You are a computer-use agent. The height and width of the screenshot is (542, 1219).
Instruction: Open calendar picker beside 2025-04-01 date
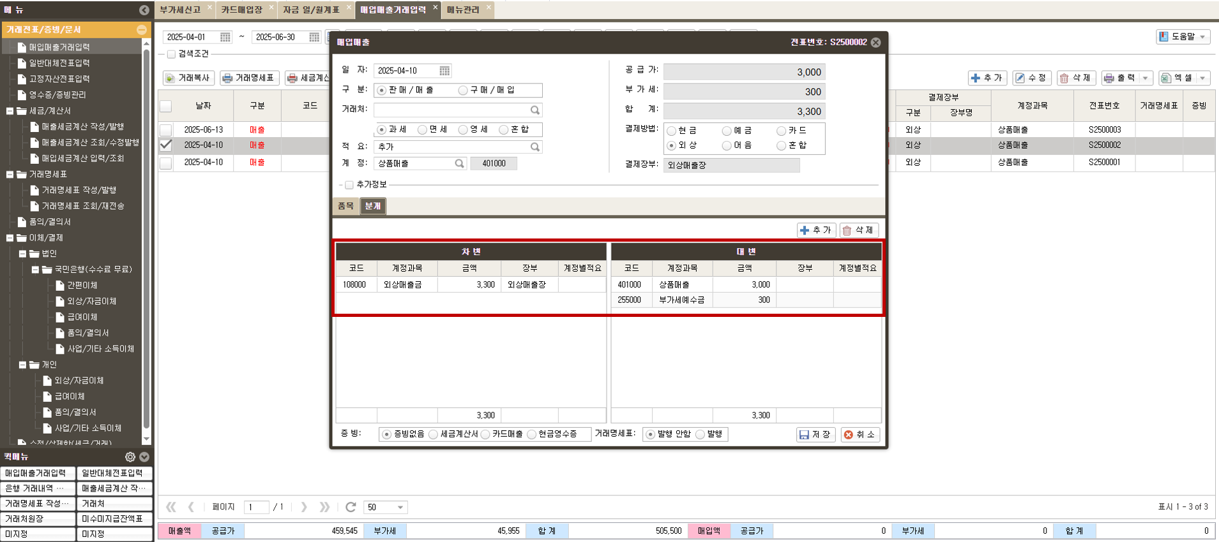pos(225,38)
